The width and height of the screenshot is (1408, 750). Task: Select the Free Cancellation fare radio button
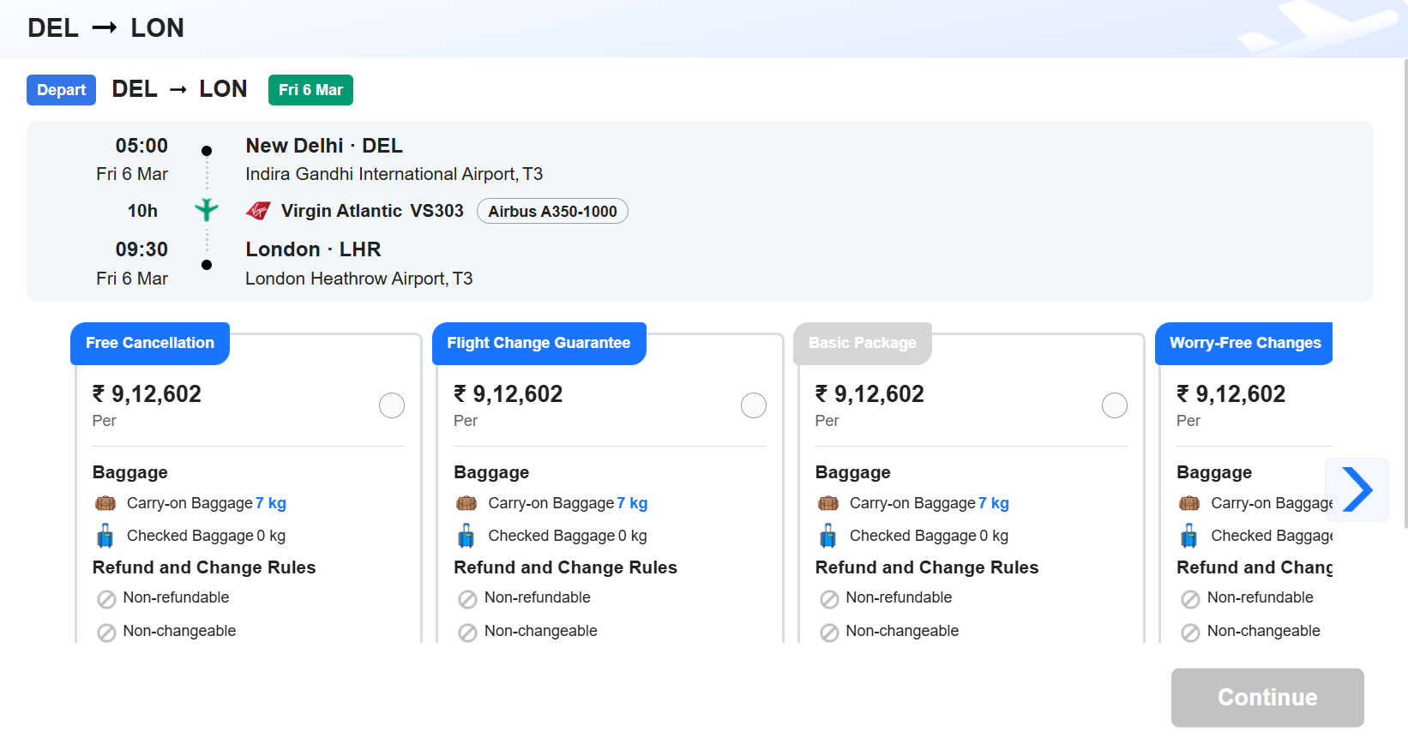click(x=392, y=405)
